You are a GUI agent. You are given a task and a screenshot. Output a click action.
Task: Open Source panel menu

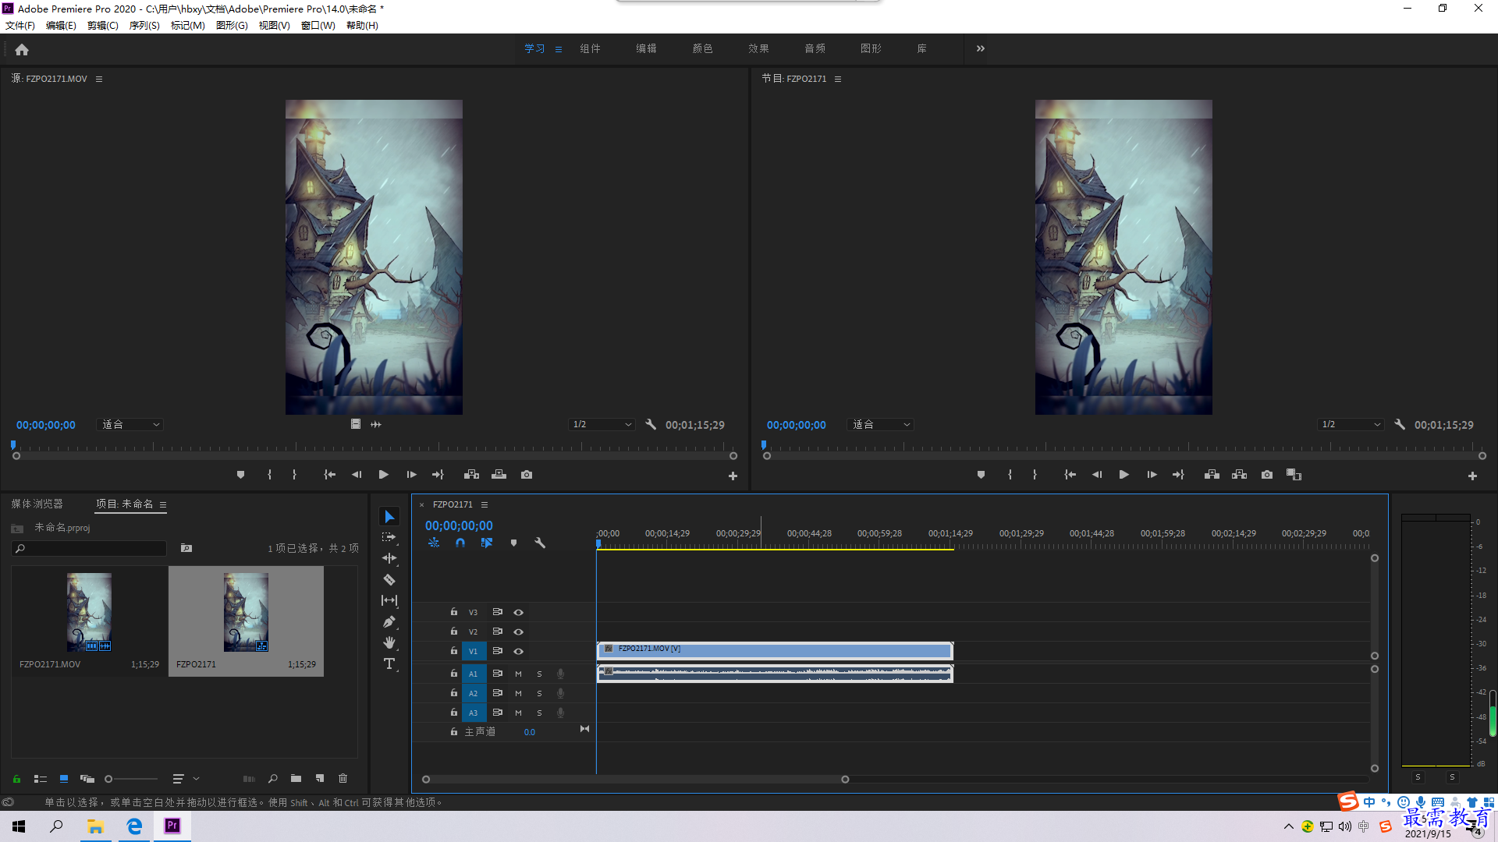click(x=99, y=79)
